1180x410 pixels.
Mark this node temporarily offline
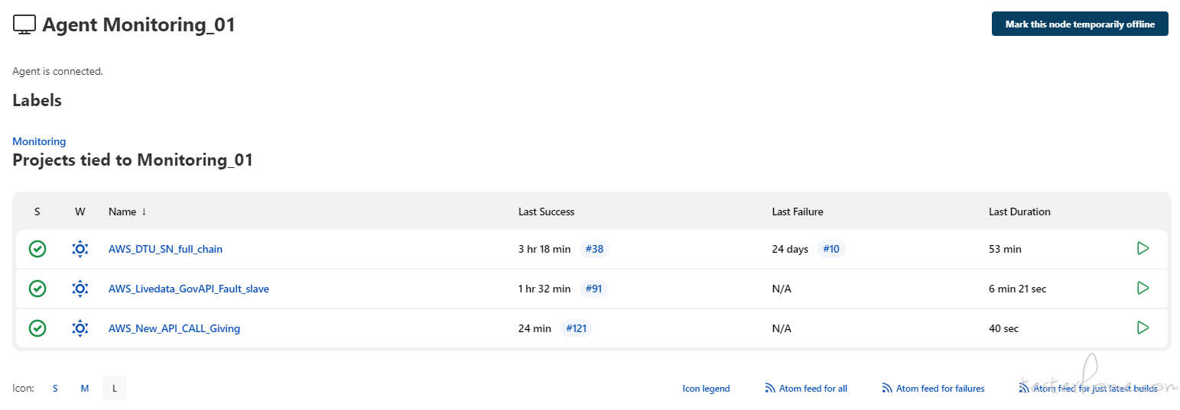(1079, 24)
